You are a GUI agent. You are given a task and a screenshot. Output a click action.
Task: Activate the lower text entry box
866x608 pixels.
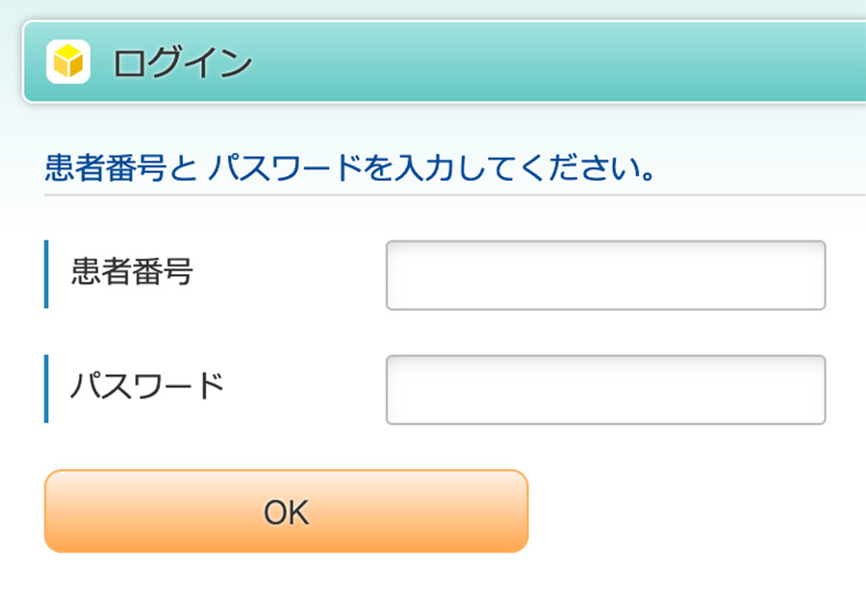[605, 390]
